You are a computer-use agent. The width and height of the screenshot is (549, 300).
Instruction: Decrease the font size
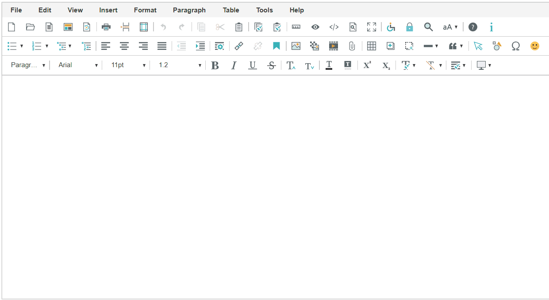[310, 65]
